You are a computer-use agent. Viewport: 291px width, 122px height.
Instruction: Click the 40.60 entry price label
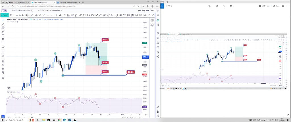pos(105,63)
